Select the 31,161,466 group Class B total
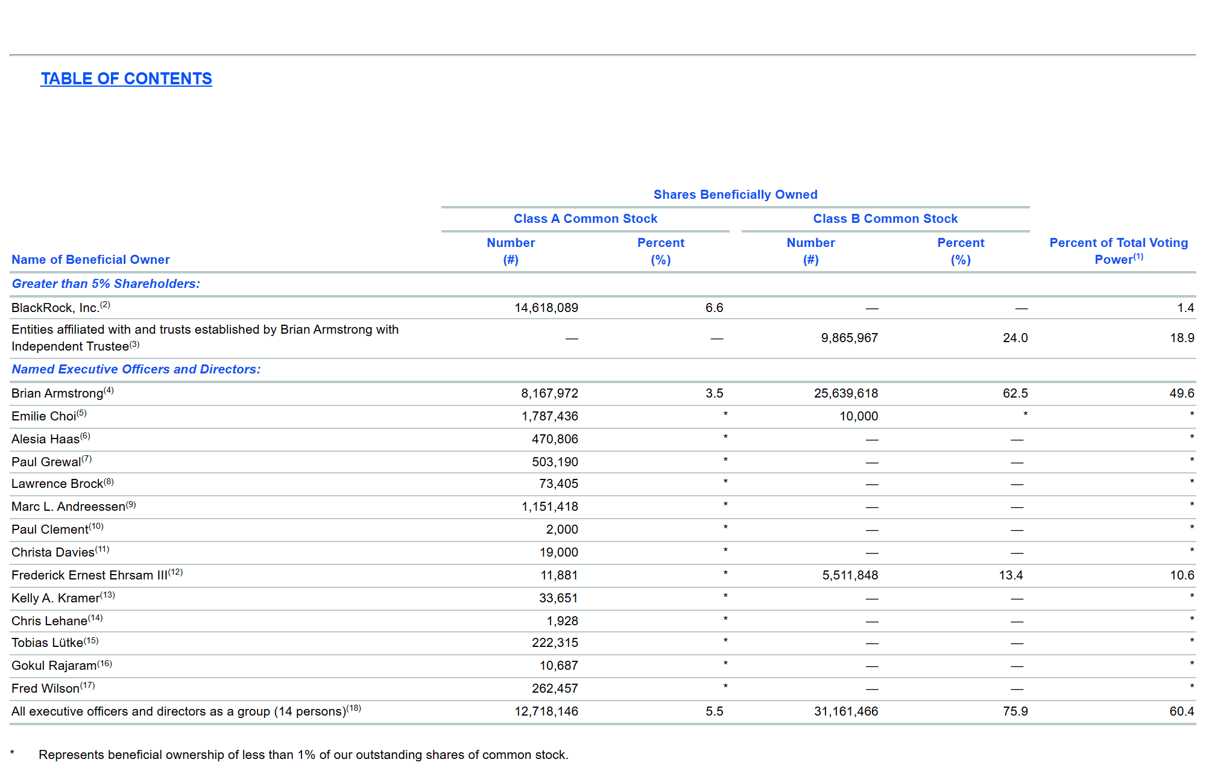 click(x=846, y=711)
